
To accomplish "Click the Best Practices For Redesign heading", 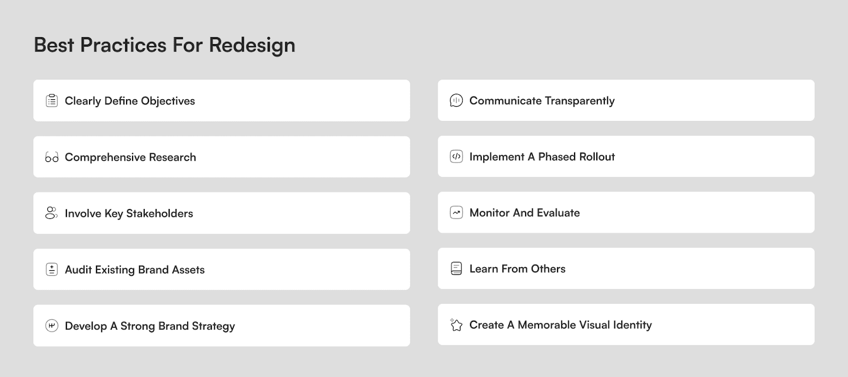I will pos(165,45).
